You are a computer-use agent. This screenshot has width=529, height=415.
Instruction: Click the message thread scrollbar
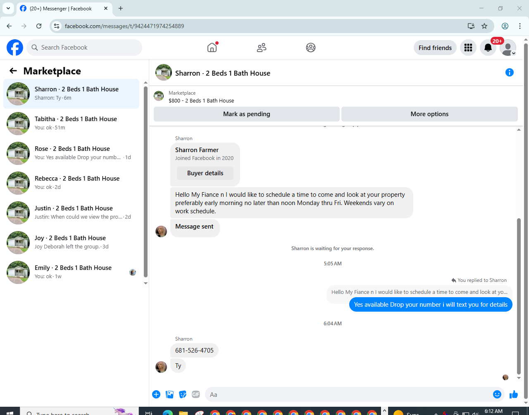coord(519,296)
